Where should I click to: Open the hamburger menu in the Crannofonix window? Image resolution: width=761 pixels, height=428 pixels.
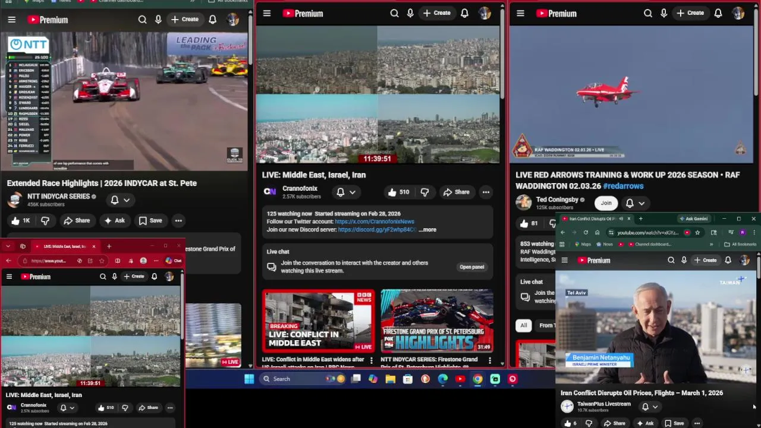(x=267, y=13)
